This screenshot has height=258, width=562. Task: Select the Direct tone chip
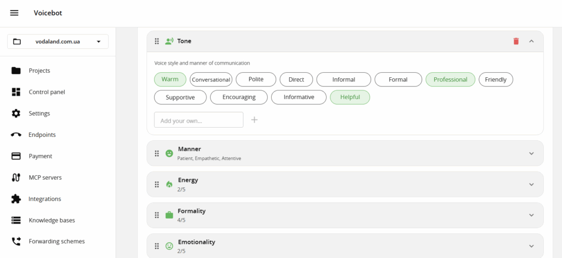tap(296, 79)
